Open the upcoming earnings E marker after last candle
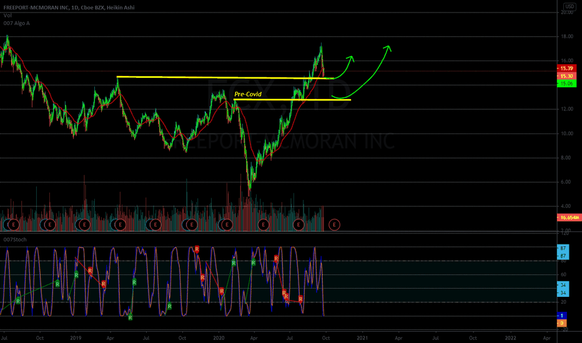Screen dimensions: 582x343 click(x=334, y=225)
